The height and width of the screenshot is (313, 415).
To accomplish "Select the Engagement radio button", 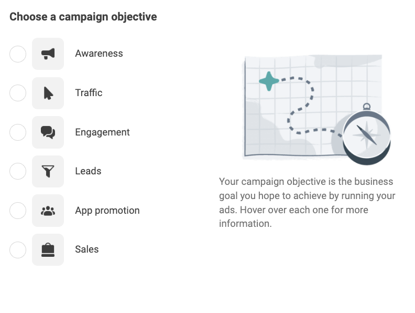I will point(18,132).
